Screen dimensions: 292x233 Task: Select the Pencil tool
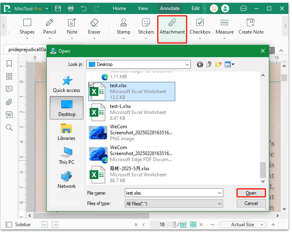50,27
